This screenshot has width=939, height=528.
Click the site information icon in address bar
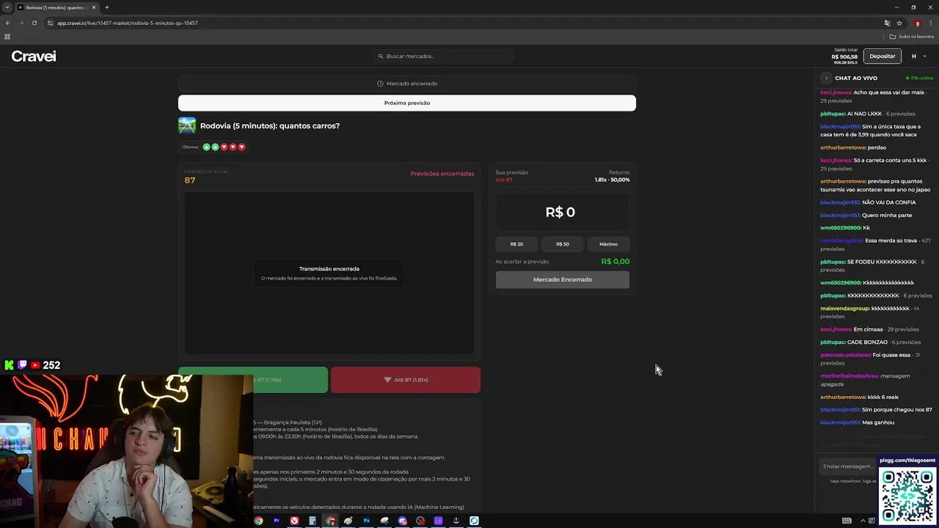51,23
